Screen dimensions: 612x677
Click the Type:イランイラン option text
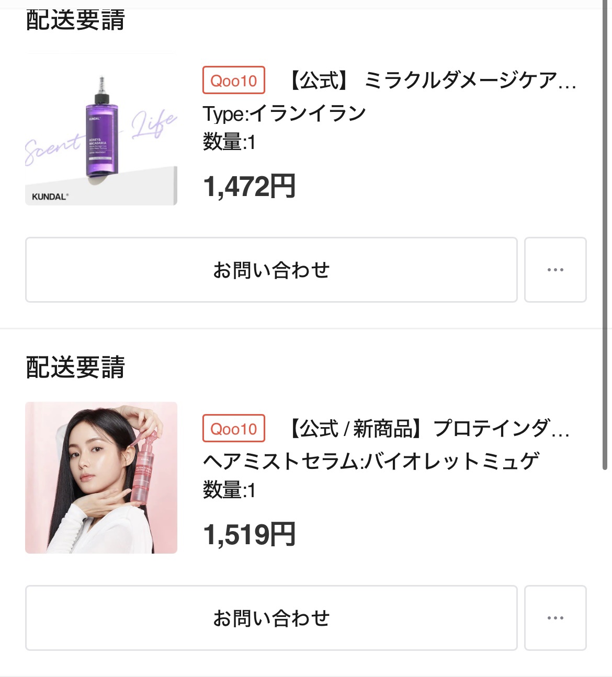click(x=284, y=113)
